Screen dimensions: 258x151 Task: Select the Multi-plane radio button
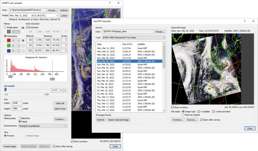click(5, 36)
